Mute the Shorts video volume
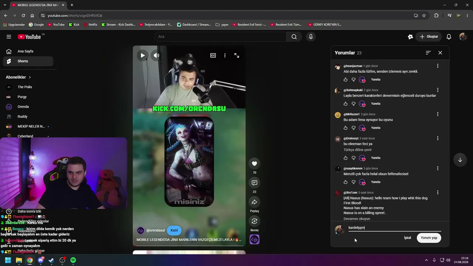 [x=157, y=55]
